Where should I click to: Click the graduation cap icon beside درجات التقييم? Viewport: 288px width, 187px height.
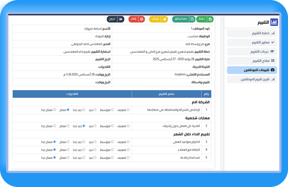click(x=273, y=52)
